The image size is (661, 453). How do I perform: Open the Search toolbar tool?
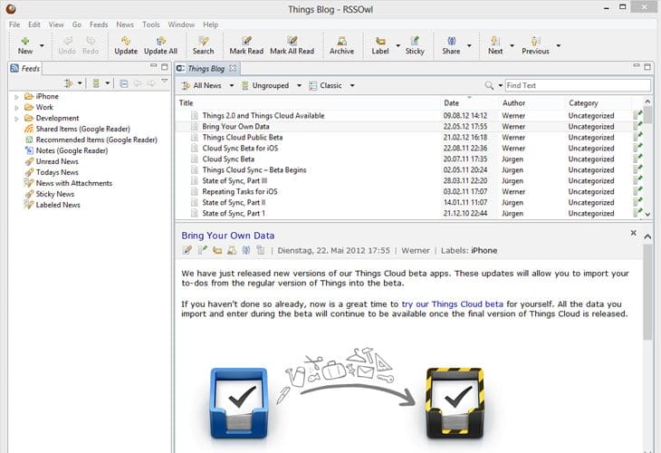203,45
